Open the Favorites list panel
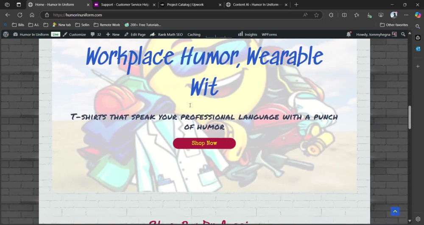This screenshot has width=424, height=225. click(357, 15)
